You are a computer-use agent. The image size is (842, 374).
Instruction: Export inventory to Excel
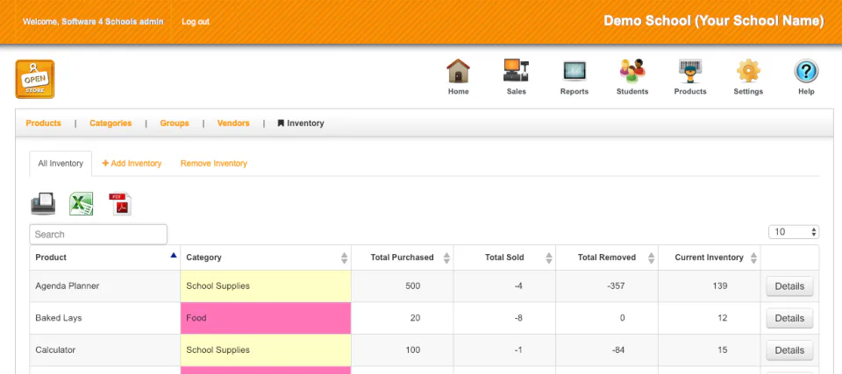click(81, 204)
